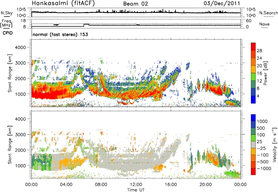Pick the top red segment of Power colorbar
The height and width of the screenshot is (192, 278).
(x=253, y=46)
